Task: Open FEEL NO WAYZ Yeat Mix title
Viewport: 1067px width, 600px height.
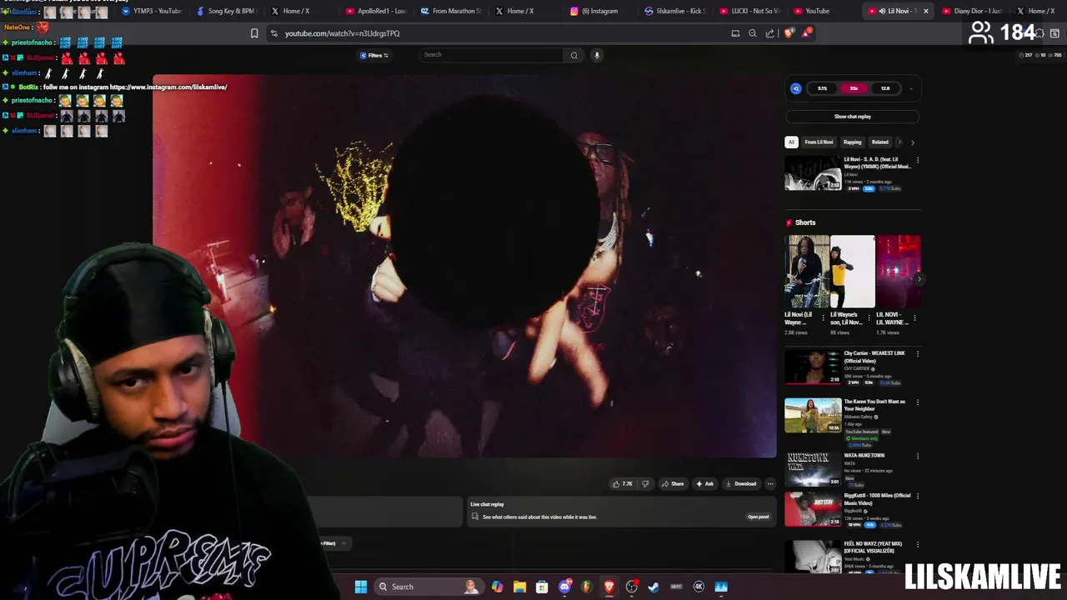Action: (x=873, y=547)
